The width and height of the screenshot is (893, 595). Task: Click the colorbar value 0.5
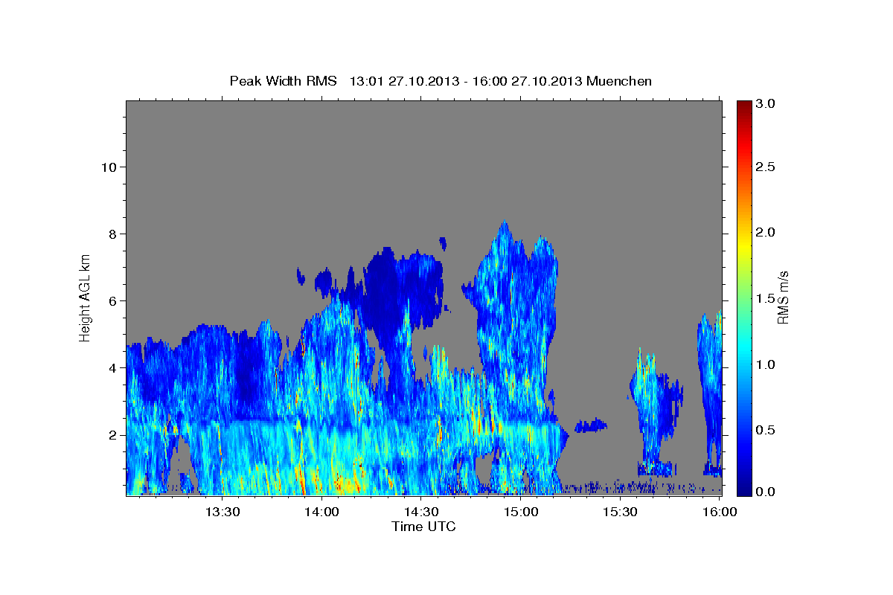(x=764, y=430)
